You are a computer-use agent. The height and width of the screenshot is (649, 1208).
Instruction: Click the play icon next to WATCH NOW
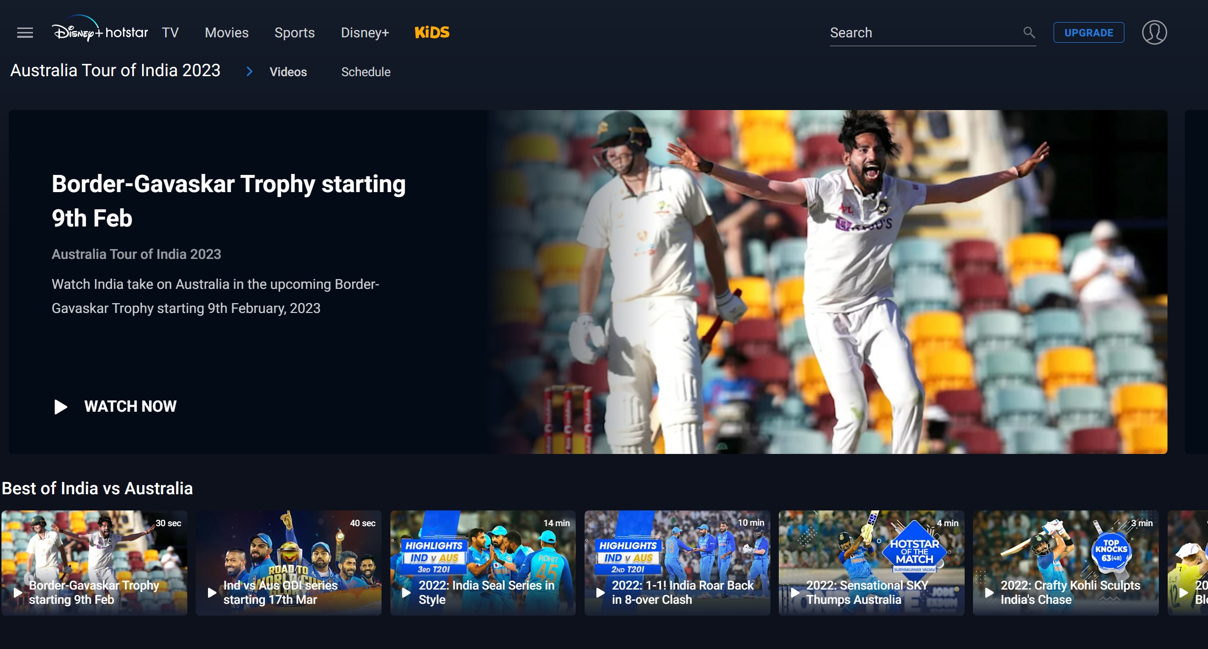tap(61, 406)
